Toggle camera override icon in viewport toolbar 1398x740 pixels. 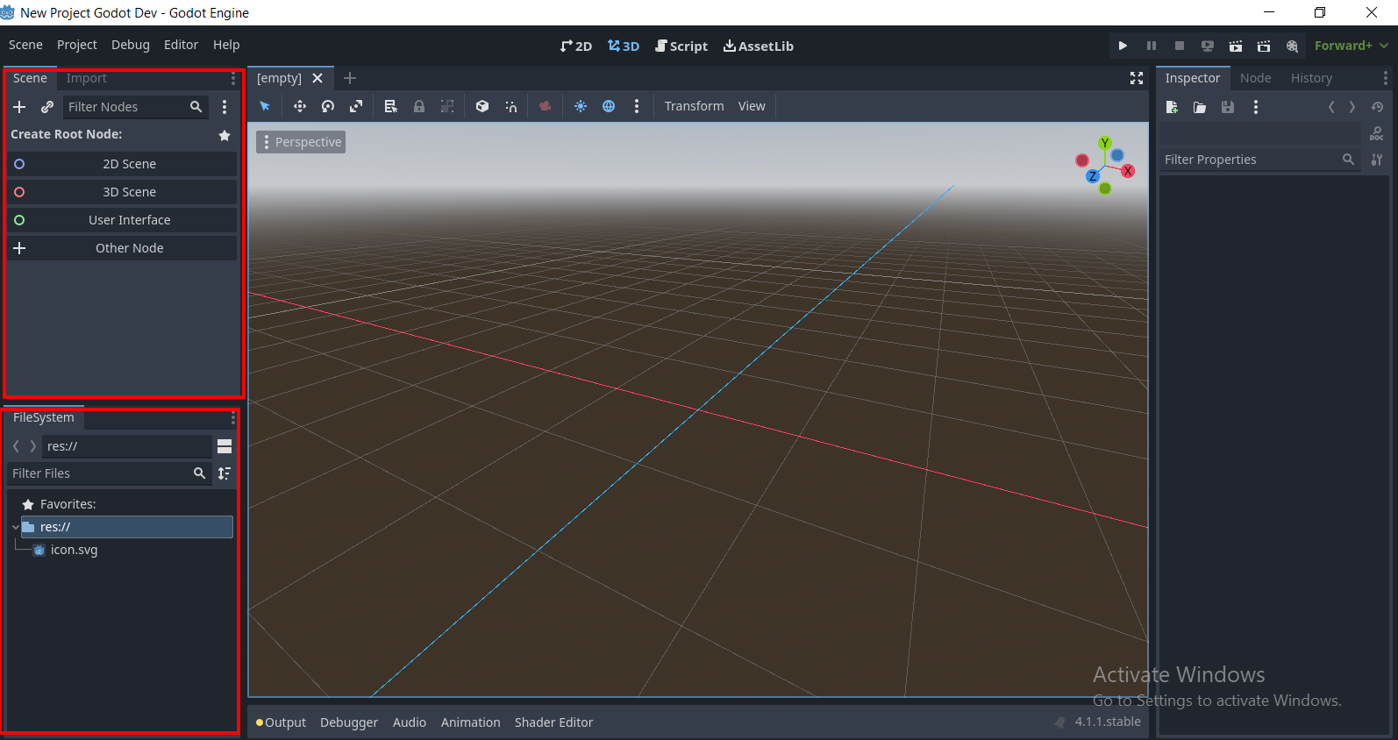pyautogui.click(x=546, y=106)
